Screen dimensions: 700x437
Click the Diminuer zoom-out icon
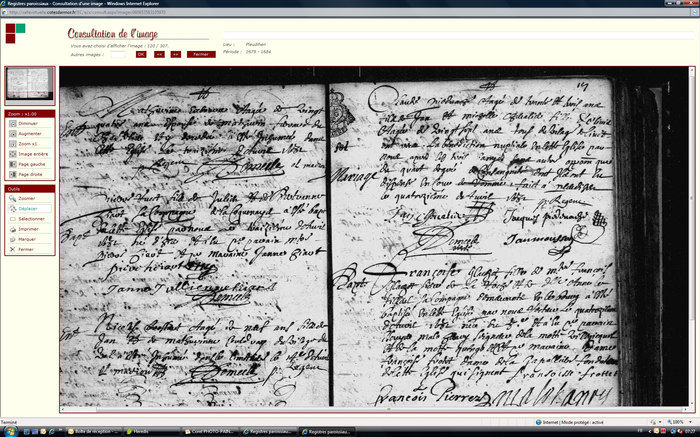click(x=13, y=124)
